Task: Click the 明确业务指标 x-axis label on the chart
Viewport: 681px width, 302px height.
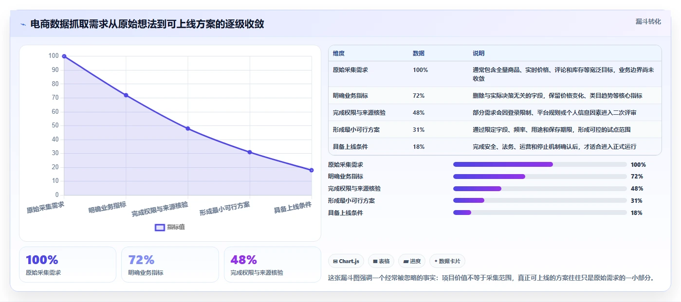Action: click(107, 208)
